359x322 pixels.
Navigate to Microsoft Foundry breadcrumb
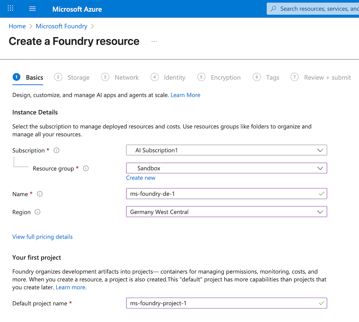[x=61, y=26]
